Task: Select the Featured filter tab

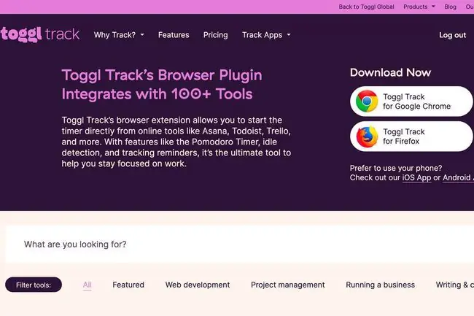Action: pyautogui.click(x=128, y=285)
